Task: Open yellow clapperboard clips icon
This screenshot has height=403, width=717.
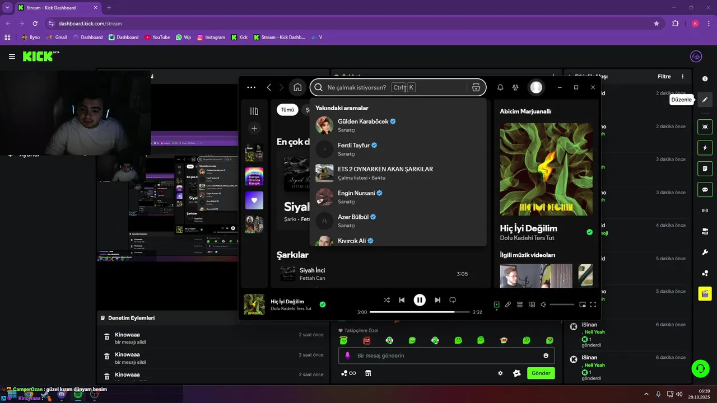Action: 705,293
